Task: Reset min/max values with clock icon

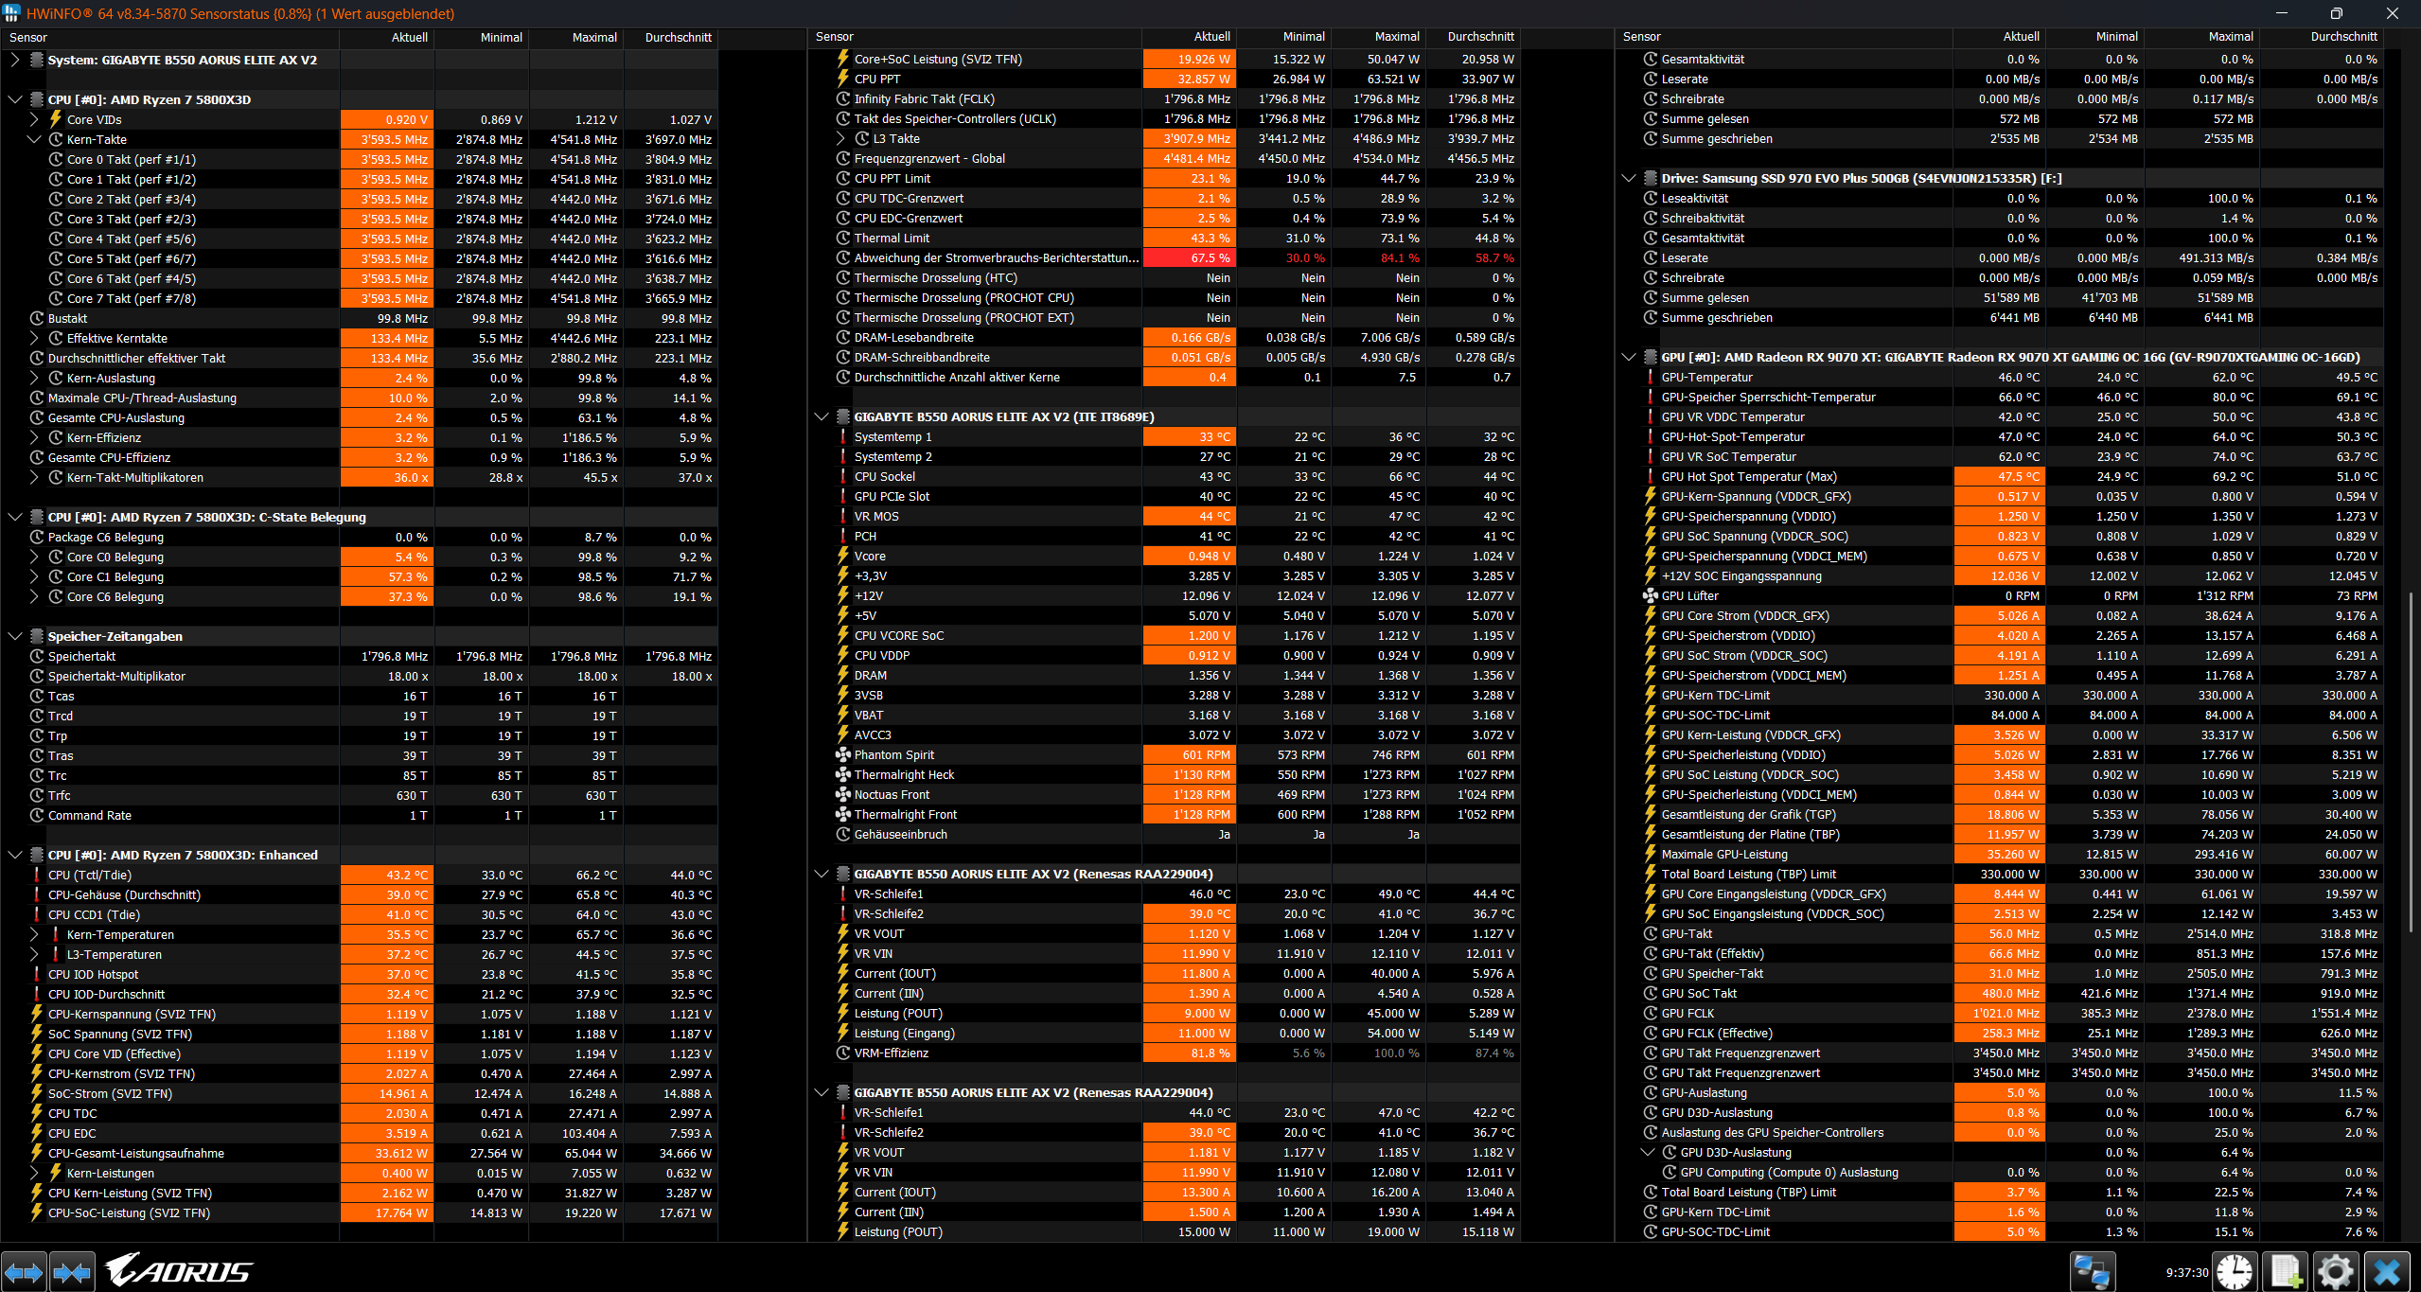Action: pyautogui.click(x=2235, y=1272)
